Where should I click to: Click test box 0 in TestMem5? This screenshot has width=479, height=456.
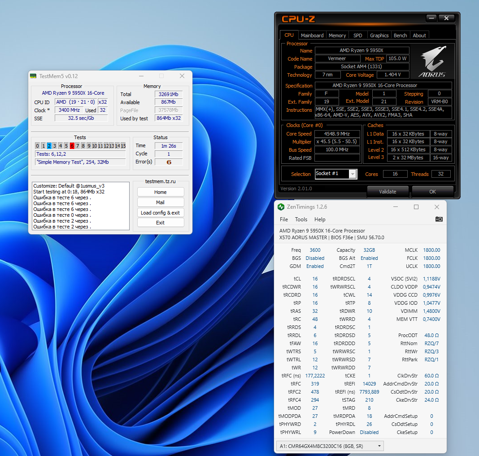click(37, 146)
